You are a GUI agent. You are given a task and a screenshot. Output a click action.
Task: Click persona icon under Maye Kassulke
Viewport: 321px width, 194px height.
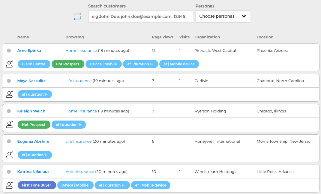(x=10, y=94)
